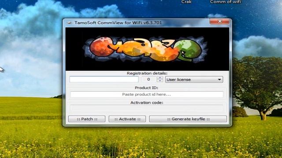Click the registration name input field

click(104, 79)
